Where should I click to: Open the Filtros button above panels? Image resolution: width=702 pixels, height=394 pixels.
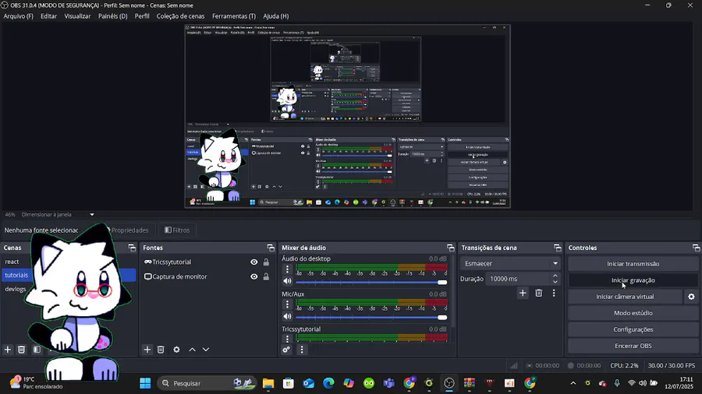click(177, 230)
